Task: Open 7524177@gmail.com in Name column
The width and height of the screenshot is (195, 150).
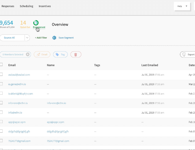Action: pos(58,141)
